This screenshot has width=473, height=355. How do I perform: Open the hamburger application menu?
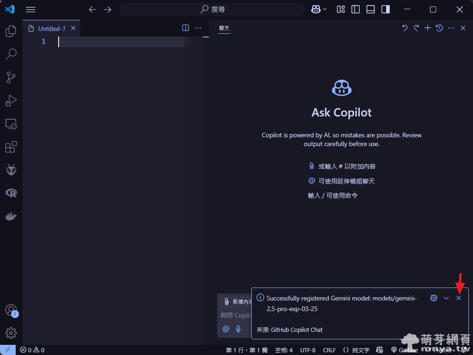(x=30, y=9)
